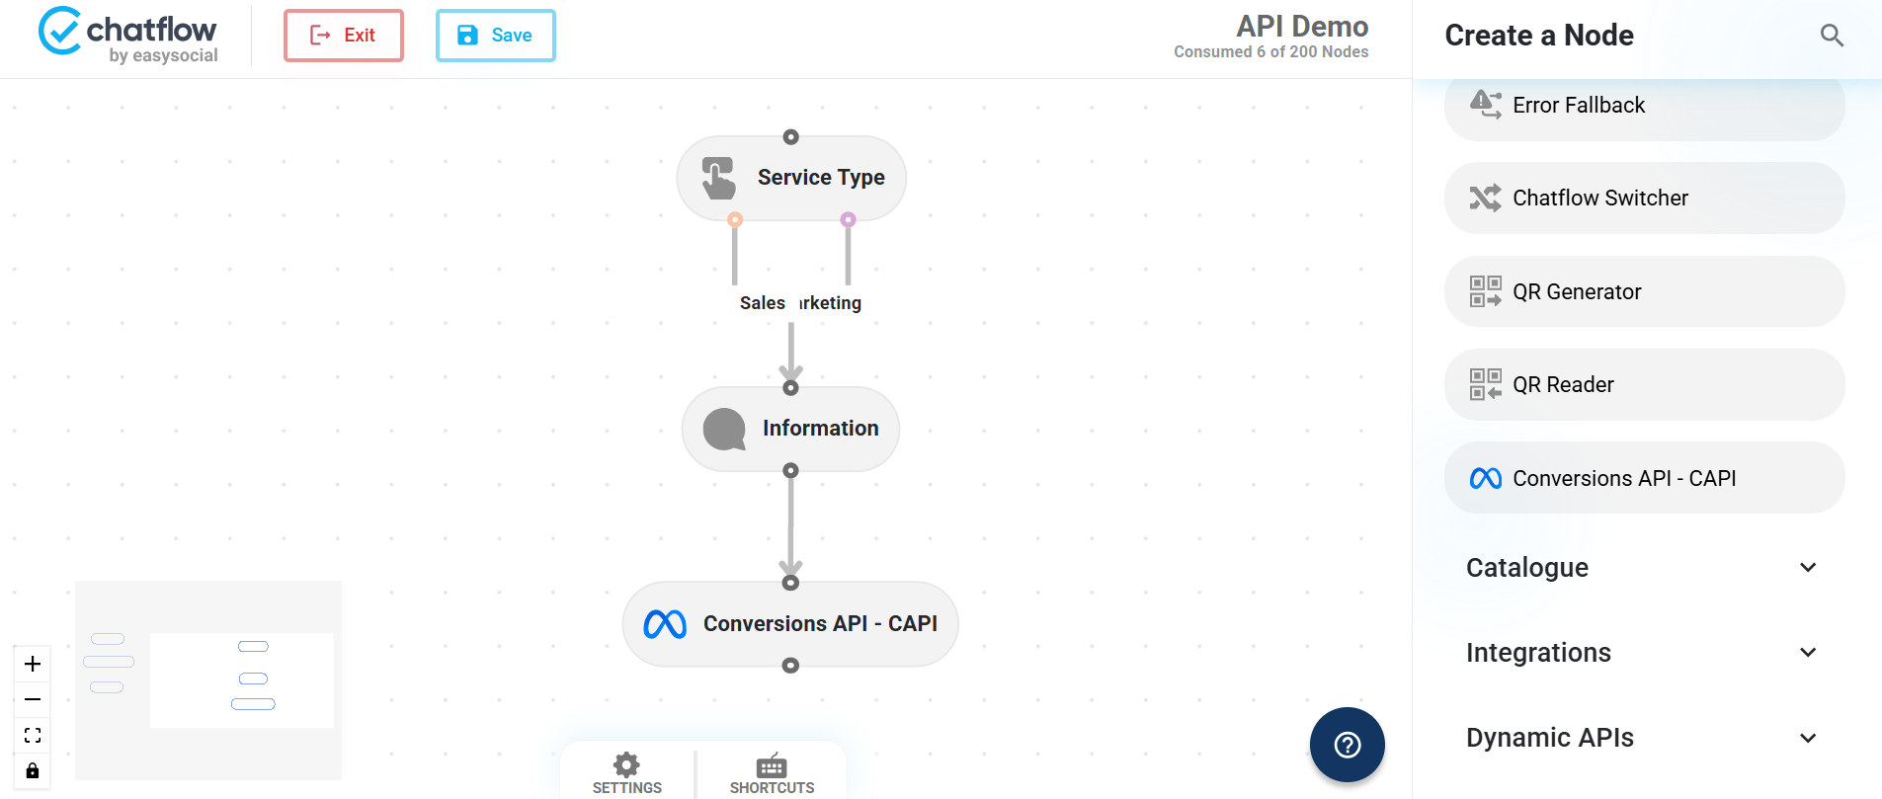
Task: Click the Service Type top input connector
Action: coord(790,137)
